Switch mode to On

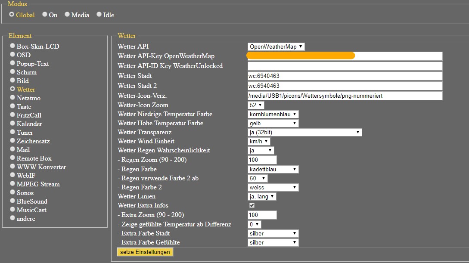tap(45, 15)
